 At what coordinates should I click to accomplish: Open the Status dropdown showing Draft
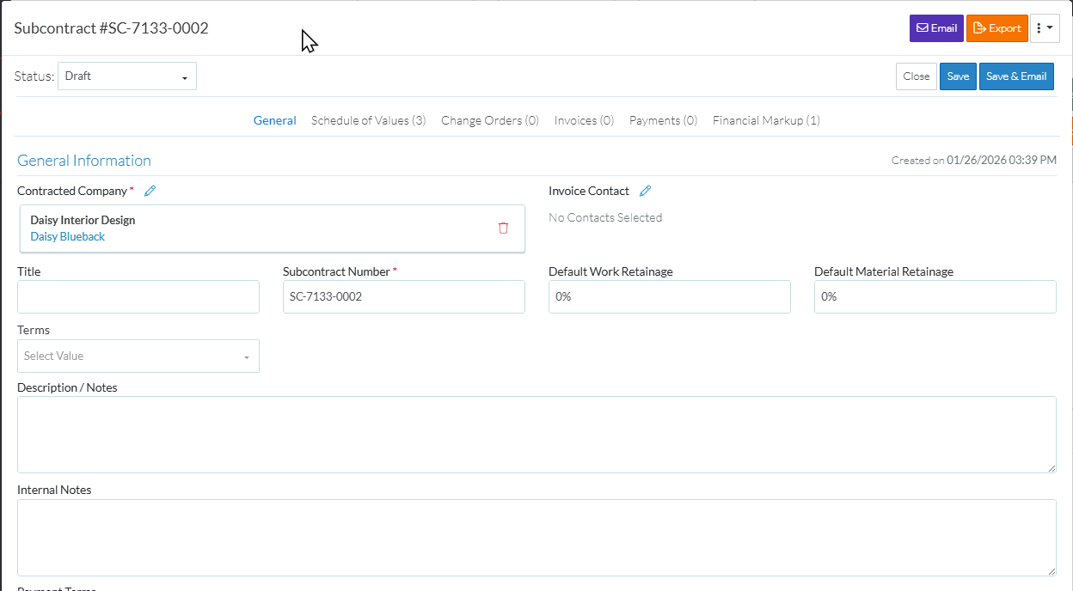pyautogui.click(x=127, y=76)
